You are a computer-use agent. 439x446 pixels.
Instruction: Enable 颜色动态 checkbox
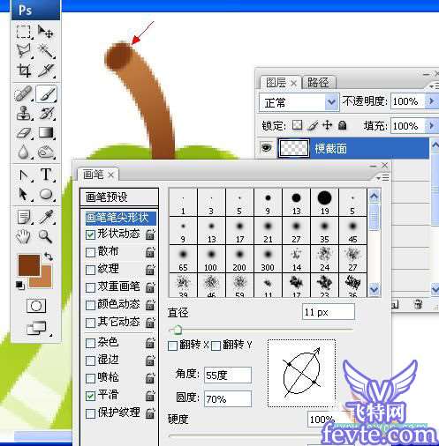tap(90, 305)
